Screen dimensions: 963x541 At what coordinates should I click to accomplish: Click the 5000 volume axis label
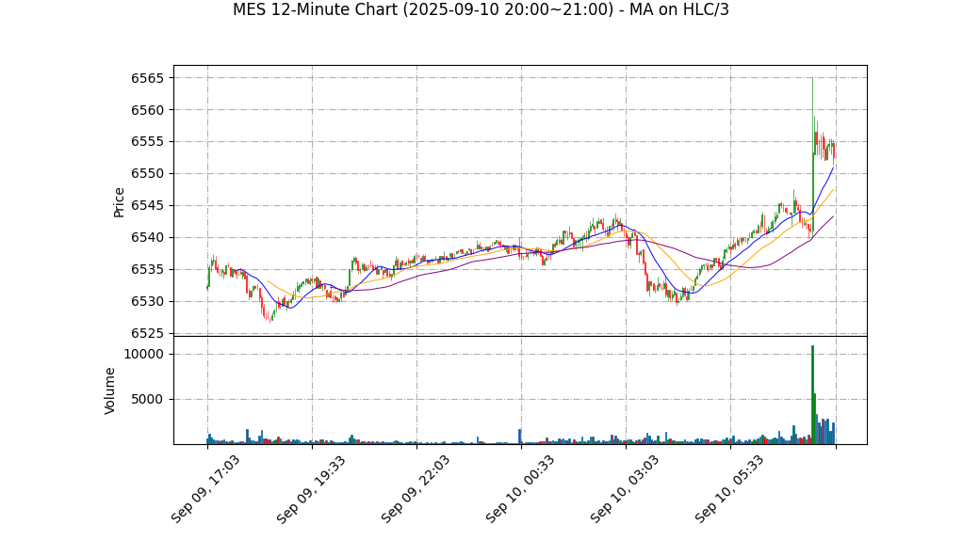click(x=147, y=399)
